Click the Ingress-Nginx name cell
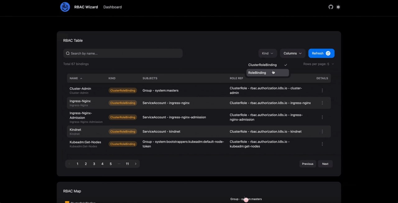 (80, 103)
